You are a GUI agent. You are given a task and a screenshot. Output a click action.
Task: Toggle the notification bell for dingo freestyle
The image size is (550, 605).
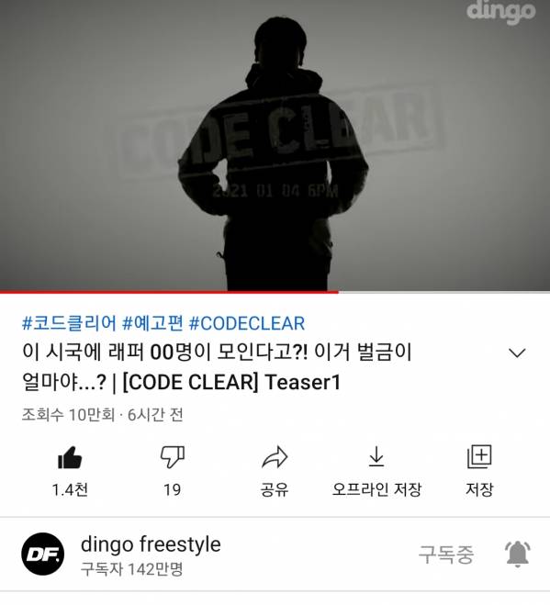pos(518,555)
